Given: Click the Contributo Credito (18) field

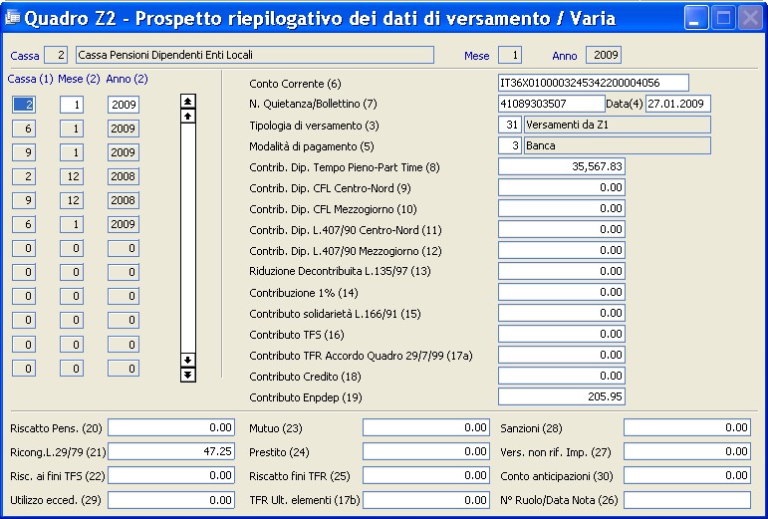Looking at the screenshot, I should (561, 376).
